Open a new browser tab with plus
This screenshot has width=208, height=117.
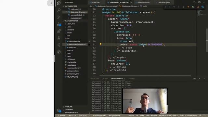(x=51, y=3)
